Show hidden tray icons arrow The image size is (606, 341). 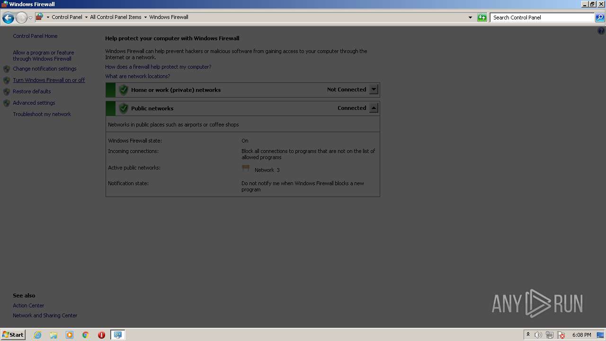[x=528, y=335]
